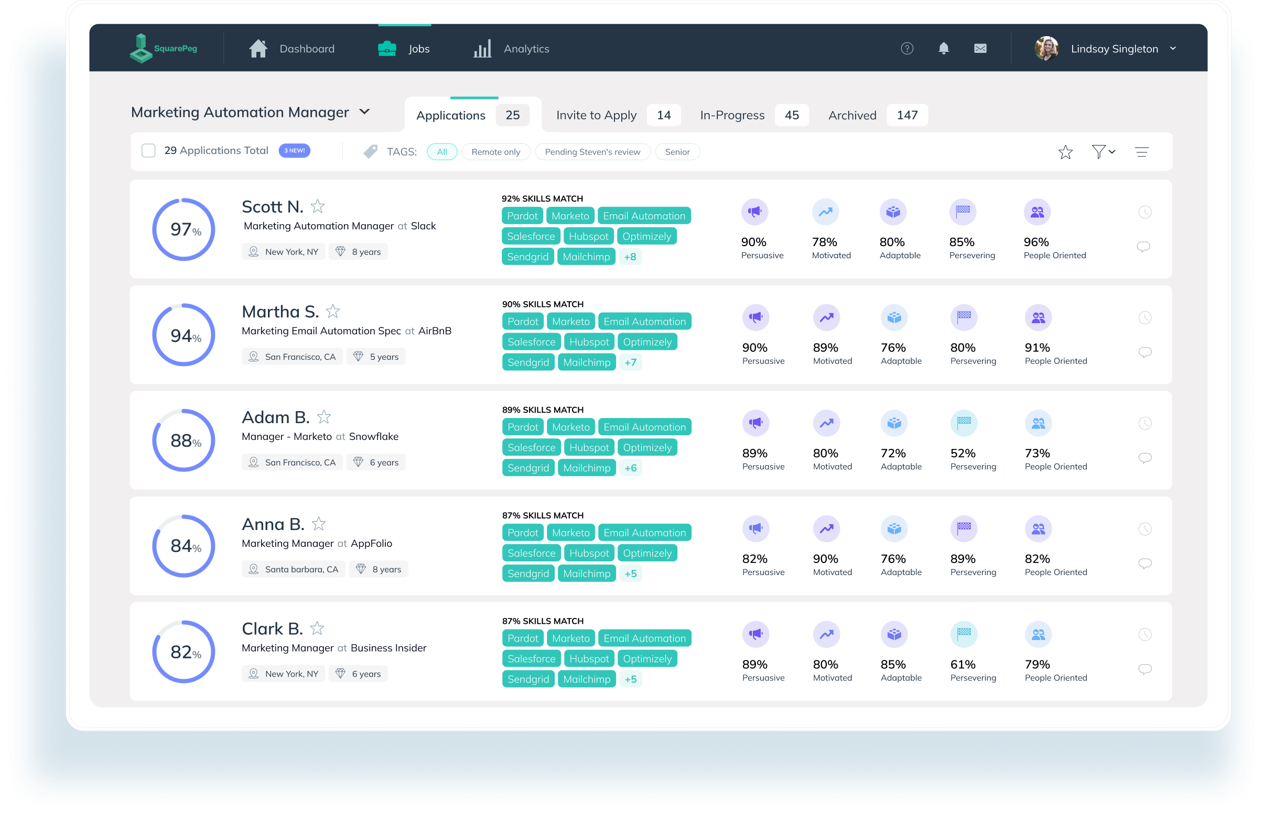Click Scott N.'s 97% score ring
The image size is (1264, 816).
pyautogui.click(x=183, y=229)
